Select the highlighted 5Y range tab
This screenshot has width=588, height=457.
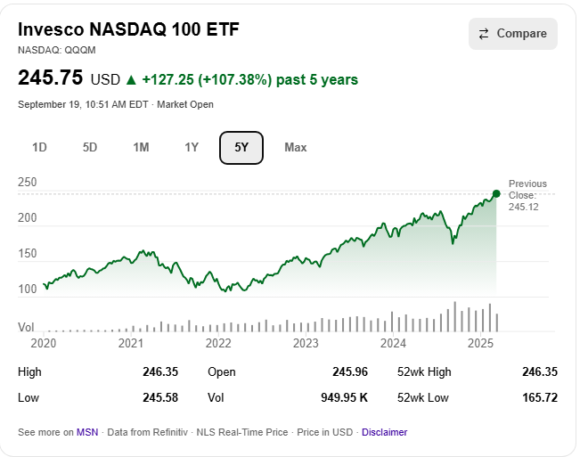(x=241, y=147)
